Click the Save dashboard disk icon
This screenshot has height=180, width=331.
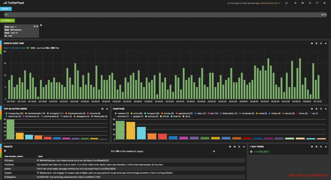point(310,3)
